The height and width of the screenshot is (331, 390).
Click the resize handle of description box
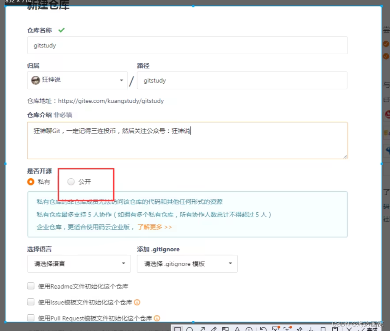345,156
